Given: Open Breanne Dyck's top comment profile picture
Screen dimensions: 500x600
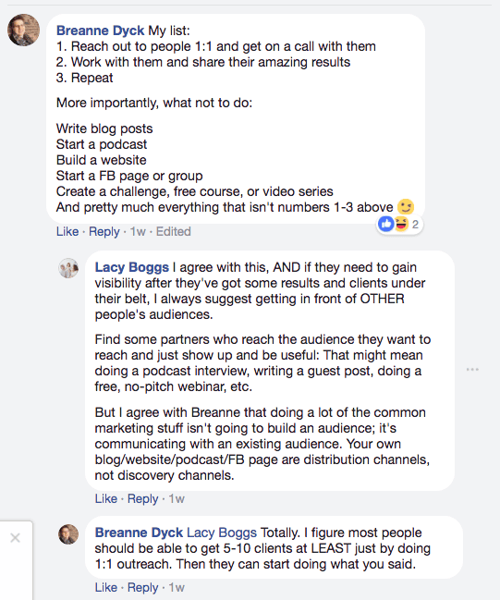Looking at the screenshot, I should tap(23, 31).
